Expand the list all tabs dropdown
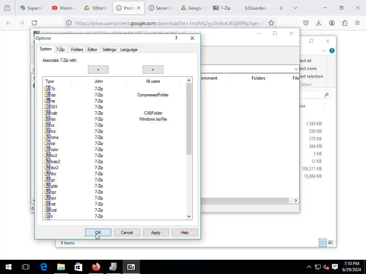Image resolution: width=366 pixels, height=274 pixels. point(295,8)
